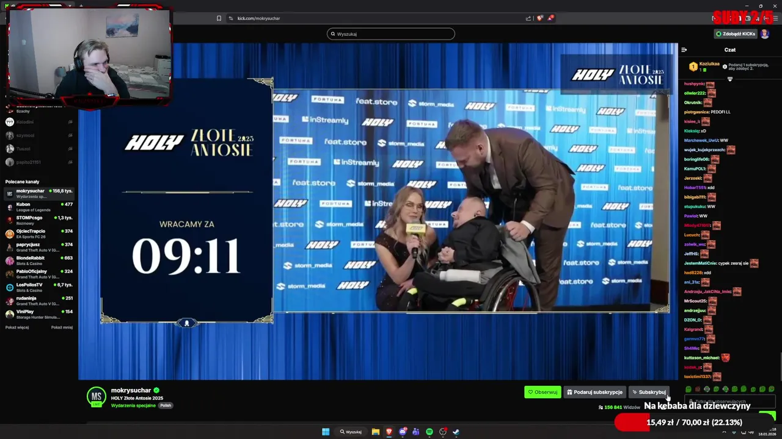Collapse the chat panel with arrow icon
Screen dimensions: 782x439
click(x=684, y=49)
